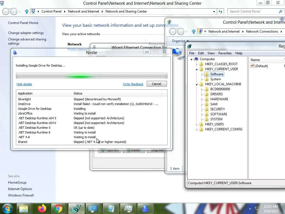
Task: Open Windows Explorer from the taskbar
Action: pos(24,208)
